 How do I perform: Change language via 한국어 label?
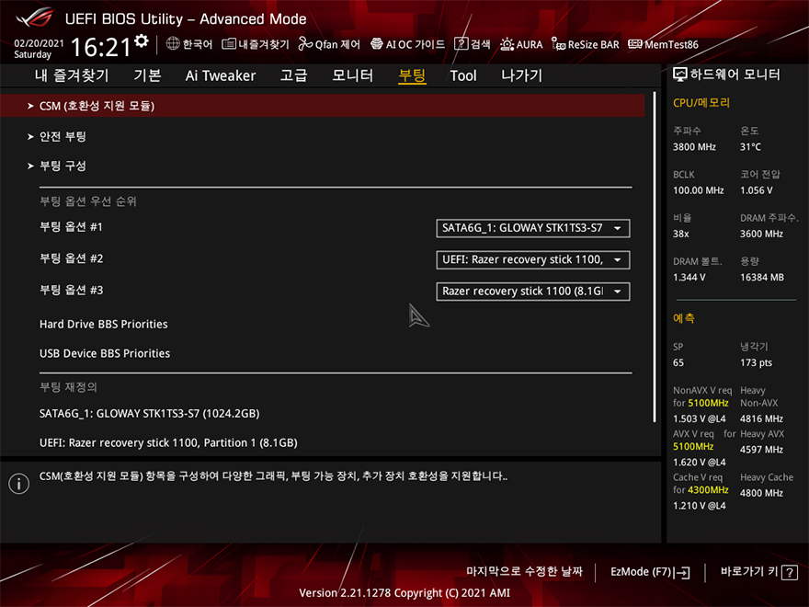(x=198, y=44)
